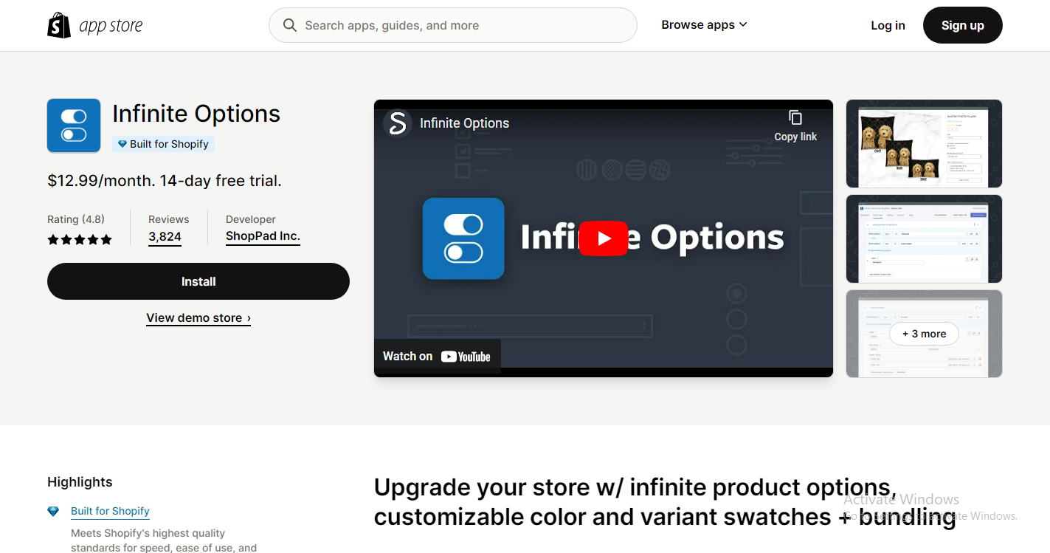Play the Infinite Options YouTube video
Screen dimensions: 1050x553
pos(604,238)
